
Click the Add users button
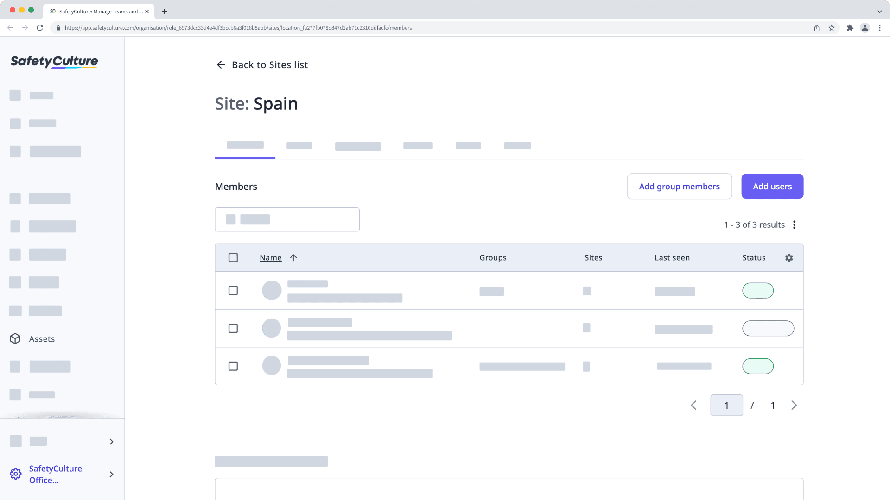772,186
